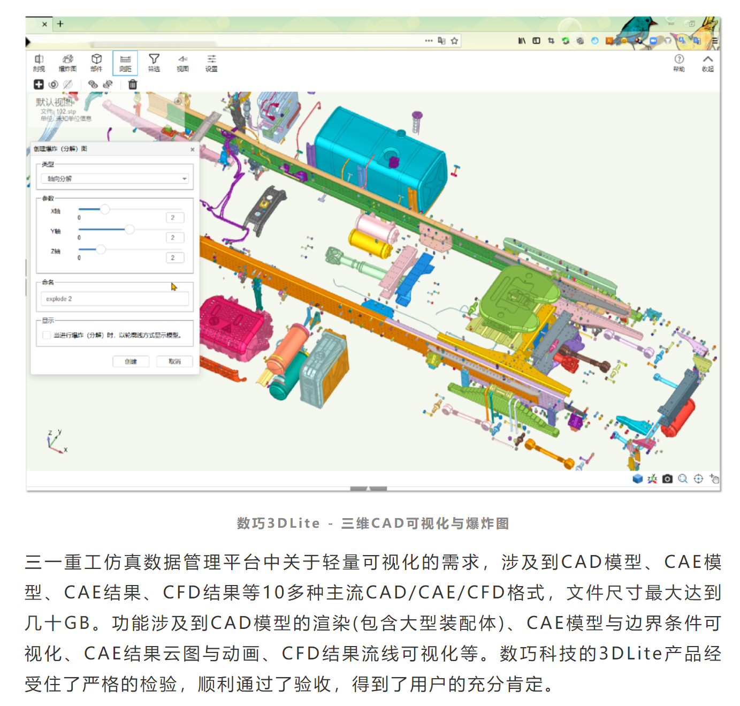Click the hand pointer icon at bottom right

click(x=714, y=479)
